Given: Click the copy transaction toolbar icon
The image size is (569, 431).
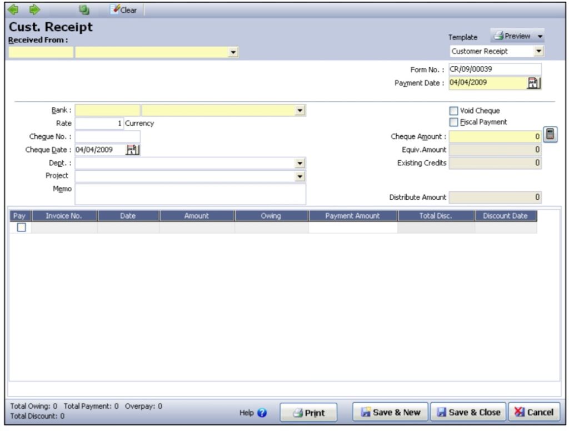Looking at the screenshot, I should (84, 9).
